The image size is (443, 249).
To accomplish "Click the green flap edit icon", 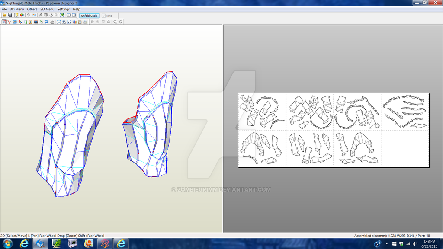I will click(x=26, y=22).
